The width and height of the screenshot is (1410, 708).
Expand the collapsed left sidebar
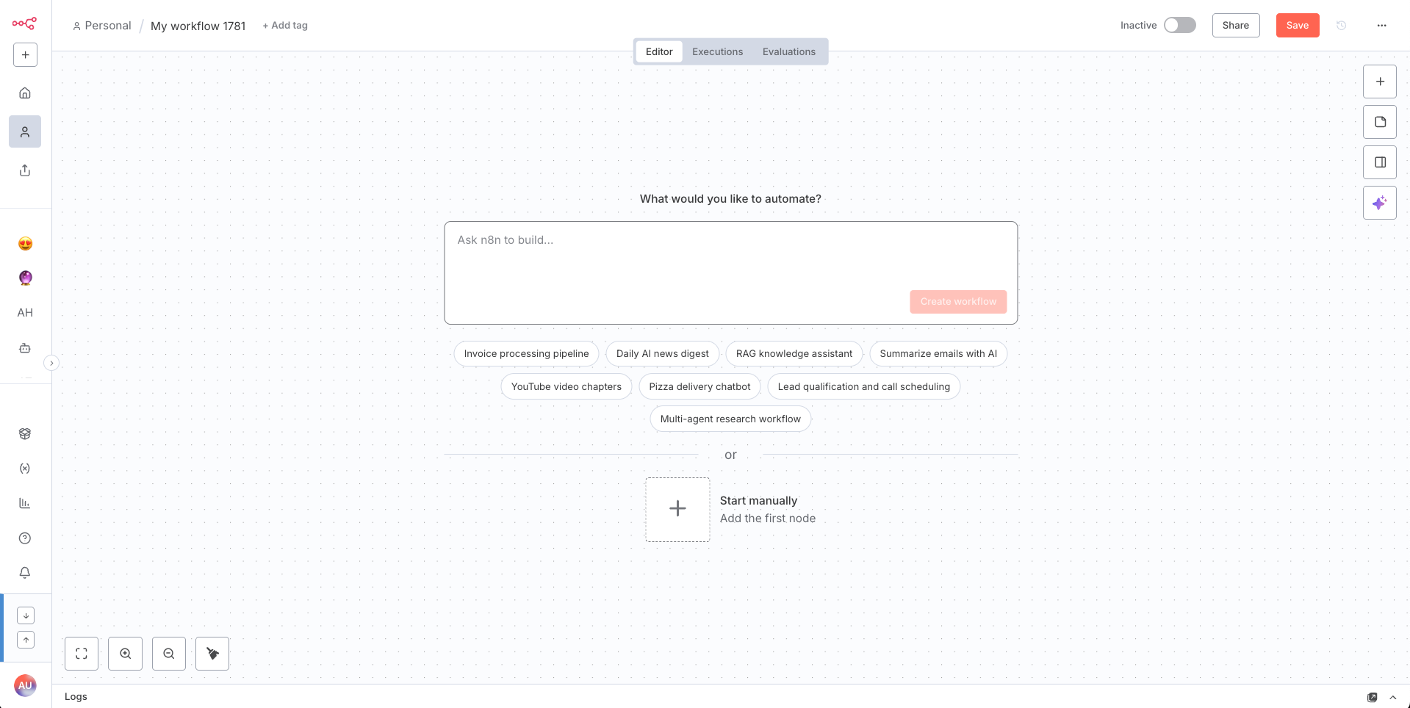coord(51,363)
